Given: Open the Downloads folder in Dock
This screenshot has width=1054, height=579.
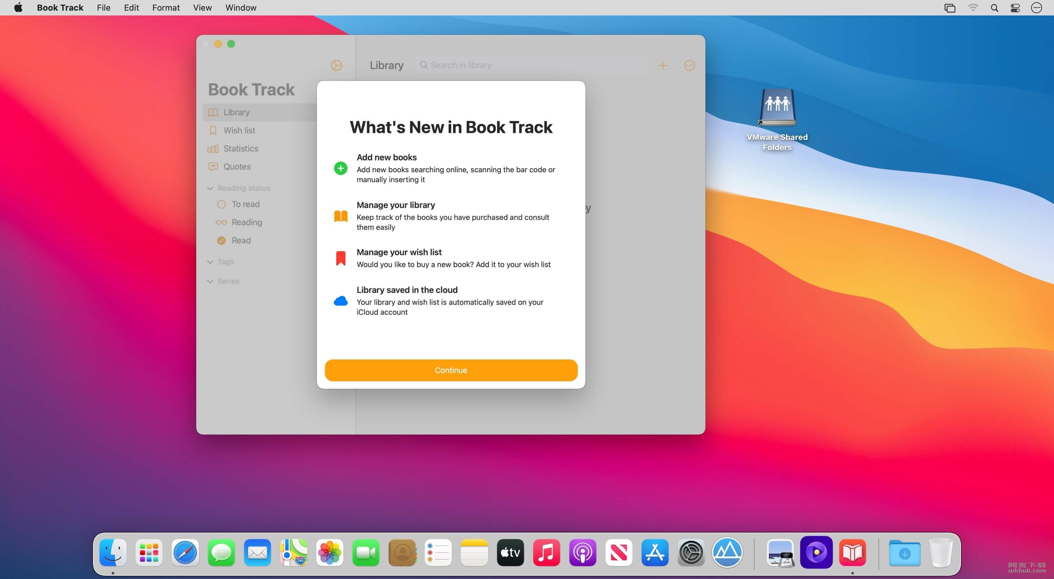Looking at the screenshot, I should point(905,553).
